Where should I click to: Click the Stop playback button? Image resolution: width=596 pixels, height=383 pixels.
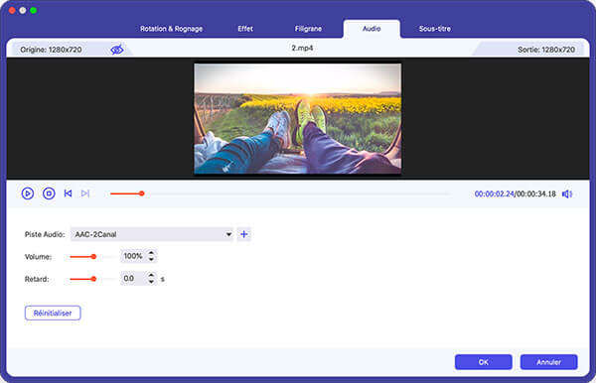click(x=49, y=193)
